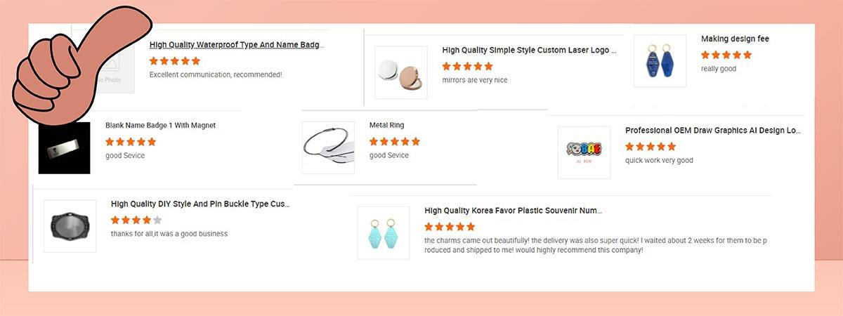Open the metal ring product image
The image size is (843, 316).
[x=328, y=147]
